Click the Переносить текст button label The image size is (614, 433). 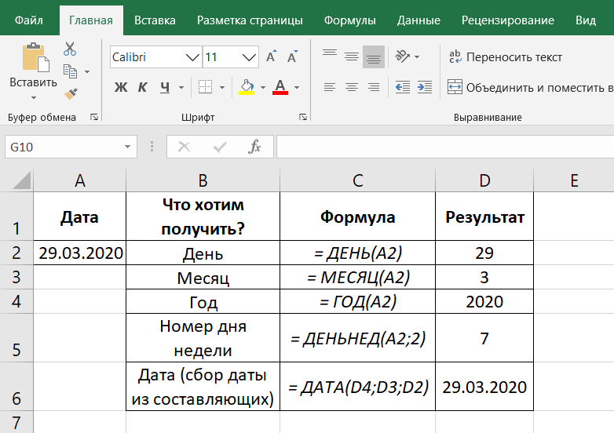click(514, 57)
